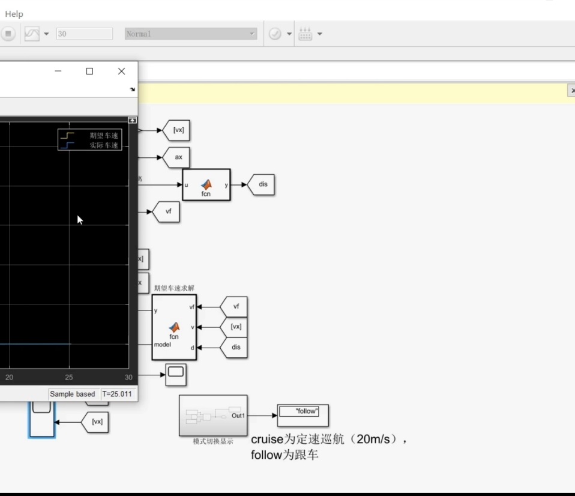Viewport: 575px width, 496px height.
Task: Open the Help menu
Action: point(14,14)
